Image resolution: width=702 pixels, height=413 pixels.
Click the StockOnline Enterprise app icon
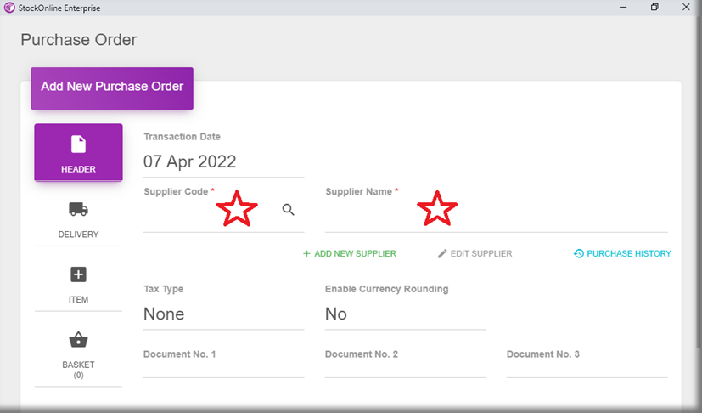[x=9, y=8]
